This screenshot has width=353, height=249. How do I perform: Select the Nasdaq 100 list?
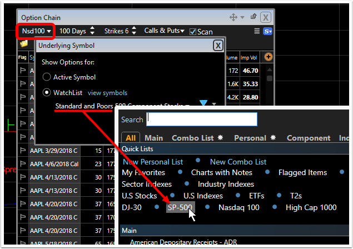239,207
